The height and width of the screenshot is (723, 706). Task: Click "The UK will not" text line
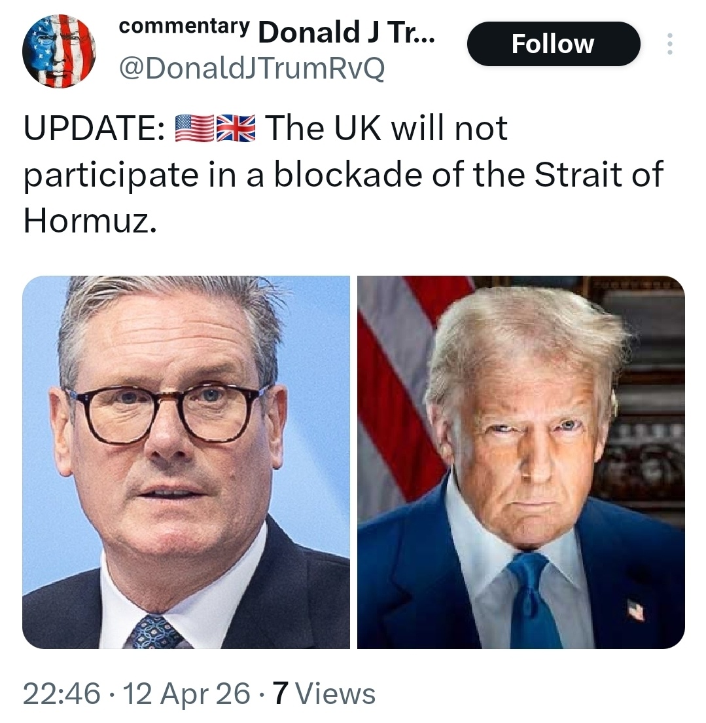coord(386,128)
